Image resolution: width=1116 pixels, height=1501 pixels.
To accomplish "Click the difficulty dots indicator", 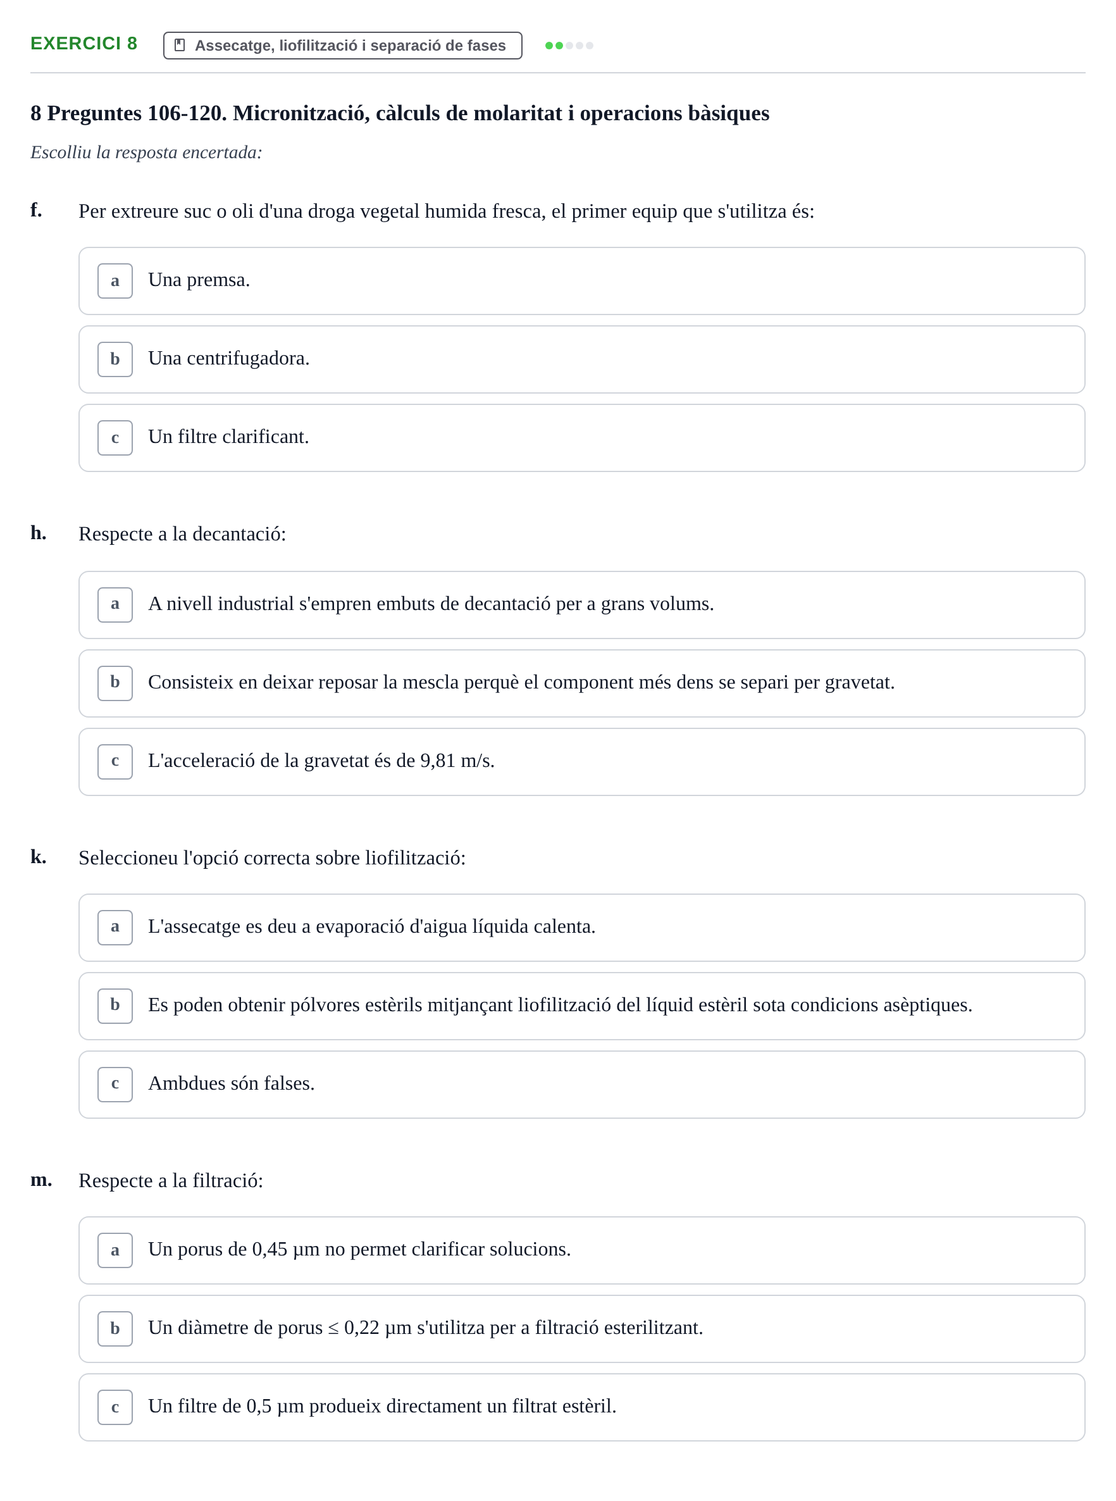I will tap(569, 46).
